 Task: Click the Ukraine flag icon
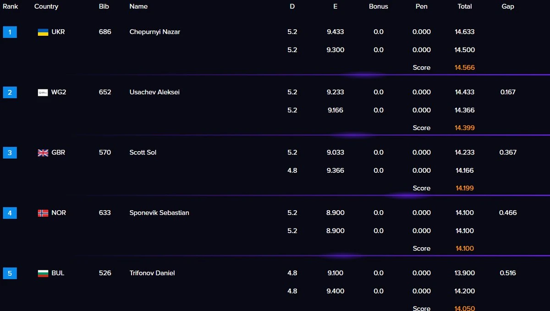pos(43,32)
